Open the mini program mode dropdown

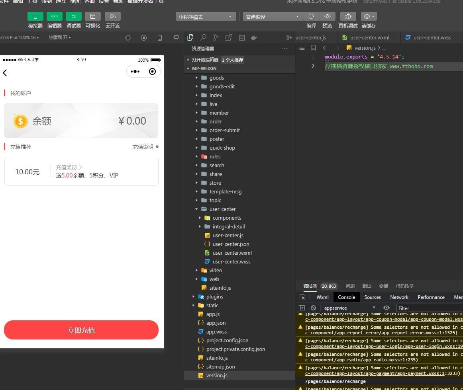coord(206,17)
